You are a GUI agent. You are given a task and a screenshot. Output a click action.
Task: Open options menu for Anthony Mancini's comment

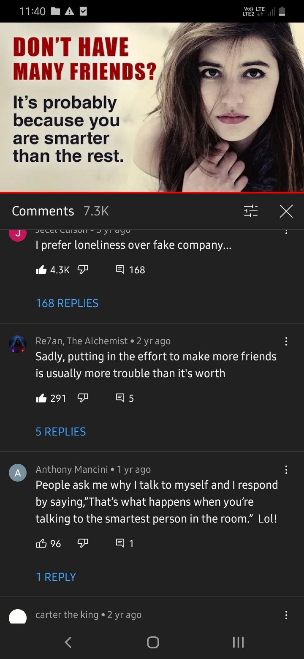click(286, 470)
